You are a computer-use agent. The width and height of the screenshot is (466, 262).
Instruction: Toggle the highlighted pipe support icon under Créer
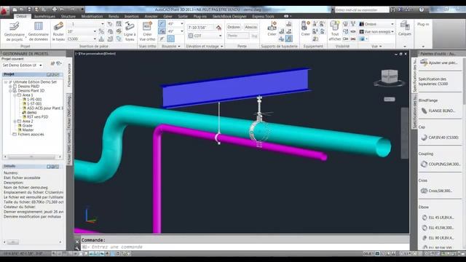288,39
